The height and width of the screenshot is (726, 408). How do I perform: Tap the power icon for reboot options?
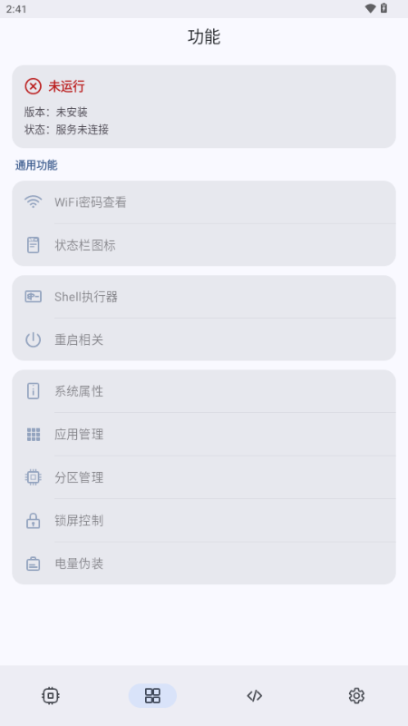pos(33,339)
